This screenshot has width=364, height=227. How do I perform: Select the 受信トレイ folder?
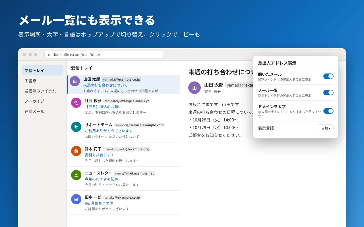(x=42, y=70)
